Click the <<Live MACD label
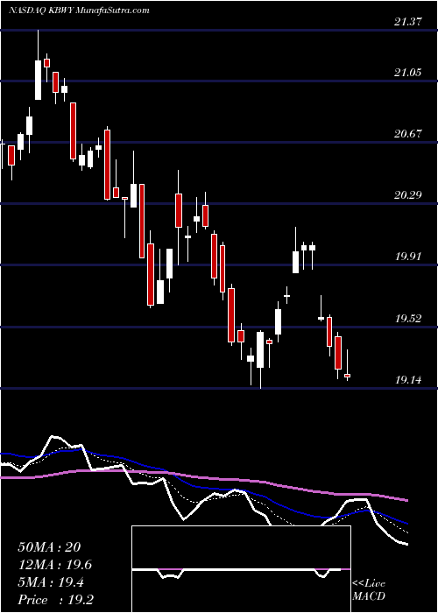This screenshot has height=613, width=438. [x=369, y=590]
